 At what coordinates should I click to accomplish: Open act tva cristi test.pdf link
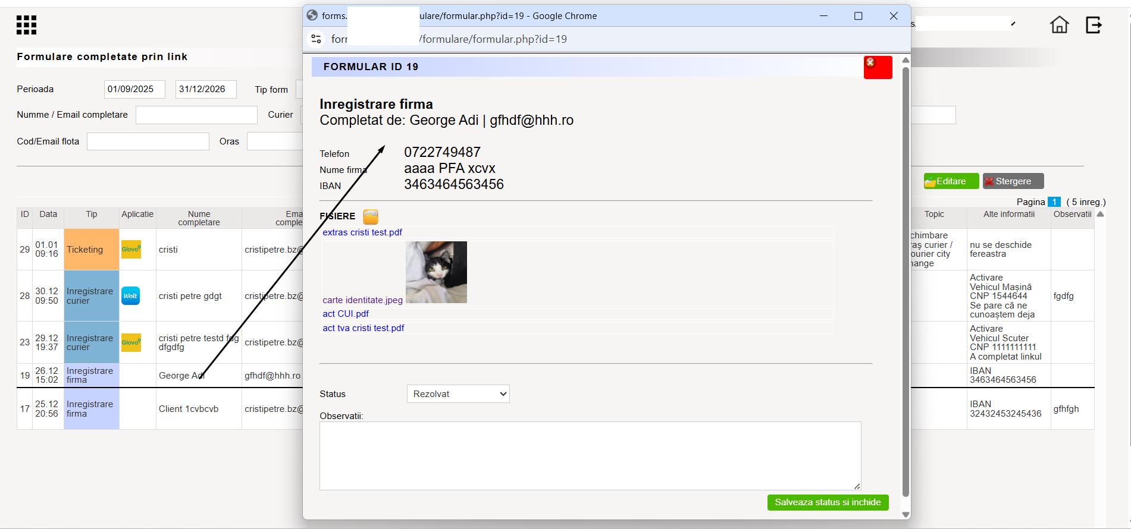[364, 328]
